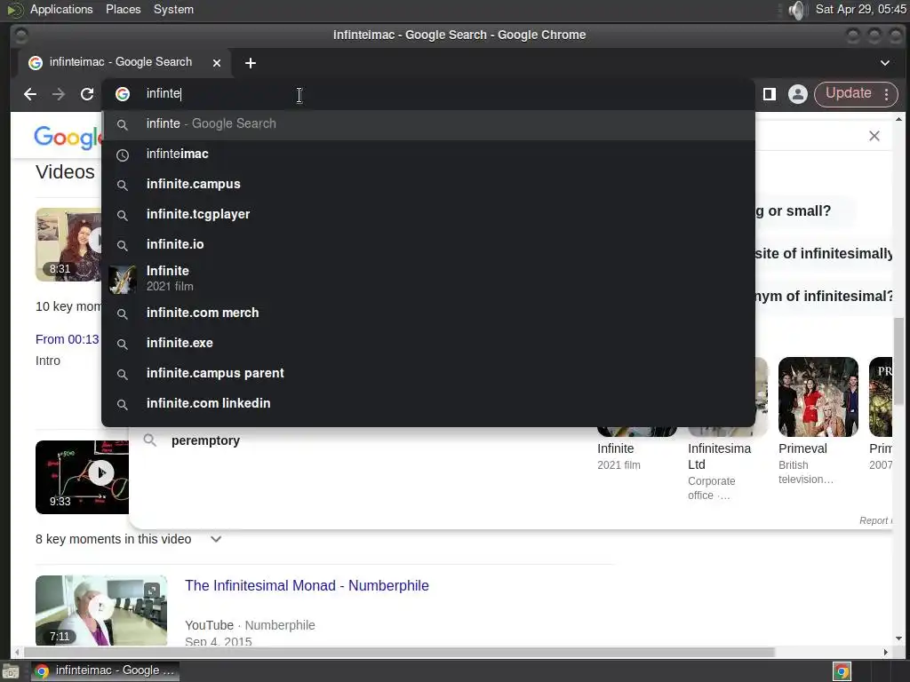Click the search icon beside infinite.exe
910x682 pixels.
123,344
